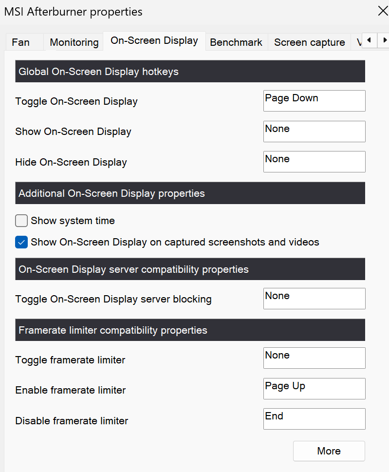Viewport: 389px width, 472px height.
Task: Click the More button
Action: [x=329, y=451]
